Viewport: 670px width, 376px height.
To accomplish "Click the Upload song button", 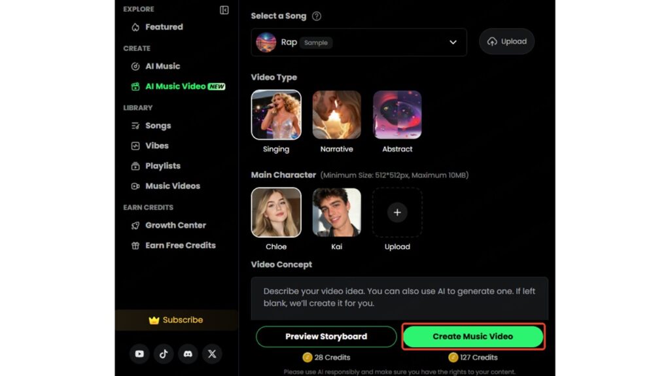I will 507,41.
